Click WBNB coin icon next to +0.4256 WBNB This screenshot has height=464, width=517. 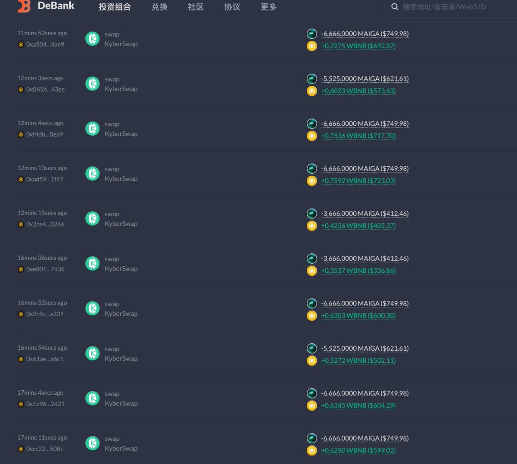click(312, 226)
